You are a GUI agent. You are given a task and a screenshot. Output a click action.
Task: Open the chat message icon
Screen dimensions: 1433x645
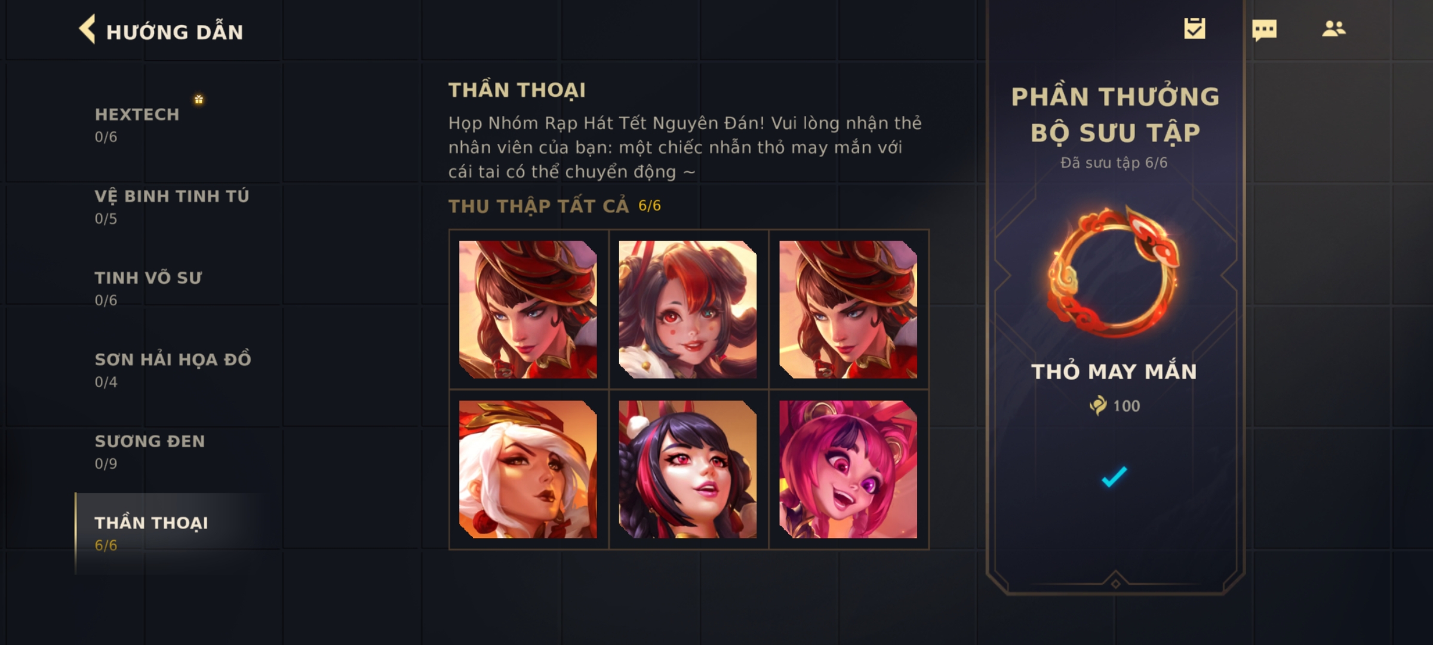point(1264,30)
